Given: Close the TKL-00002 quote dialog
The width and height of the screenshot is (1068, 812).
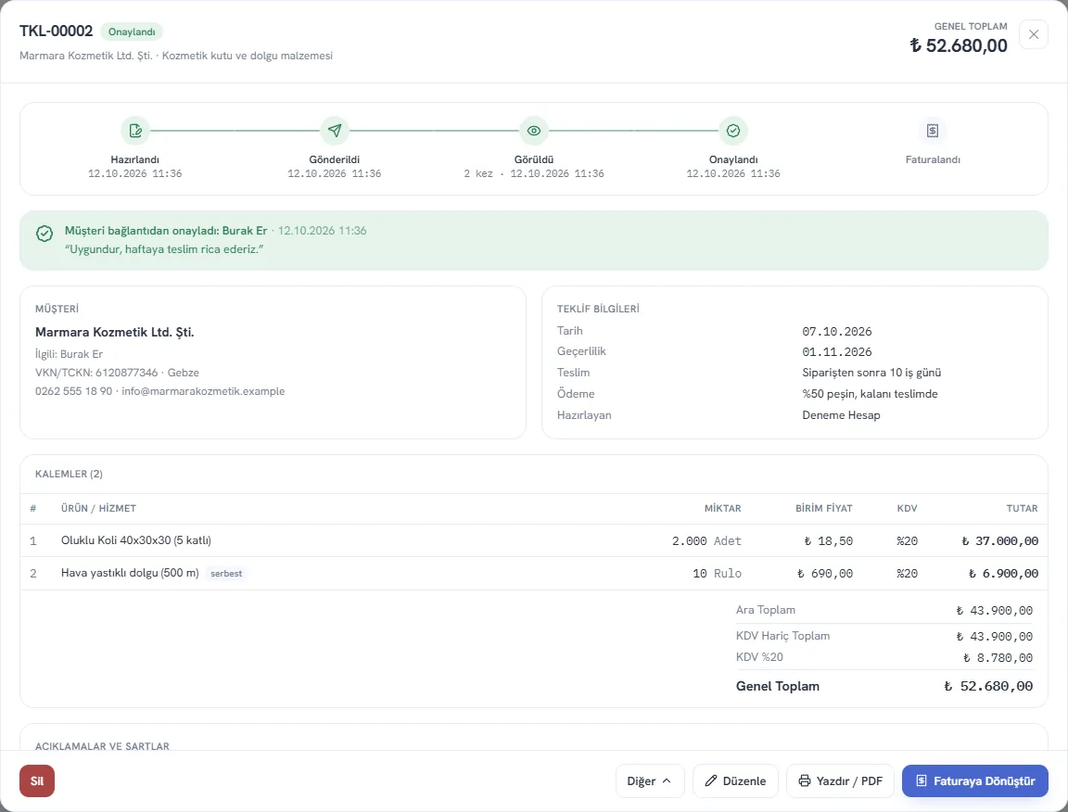Looking at the screenshot, I should [1034, 34].
